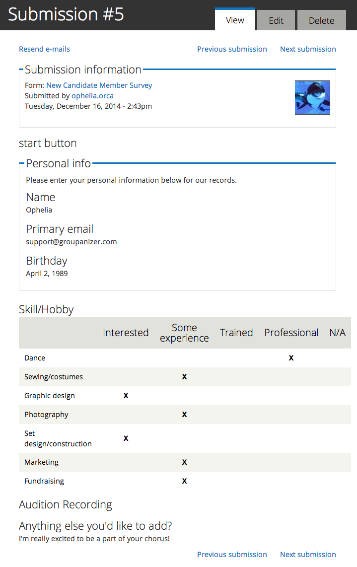Click the orca profile picture thumbnail
The height and width of the screenshot is (567, 357).
pos(312,98)
